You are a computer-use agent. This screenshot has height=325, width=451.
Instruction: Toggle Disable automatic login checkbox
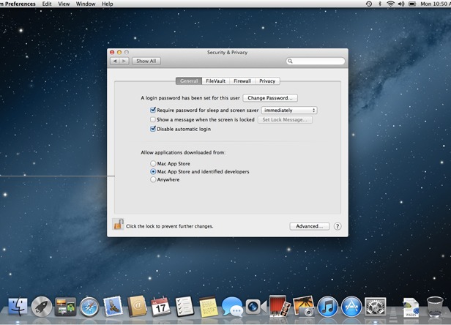(x=153, y=129)
